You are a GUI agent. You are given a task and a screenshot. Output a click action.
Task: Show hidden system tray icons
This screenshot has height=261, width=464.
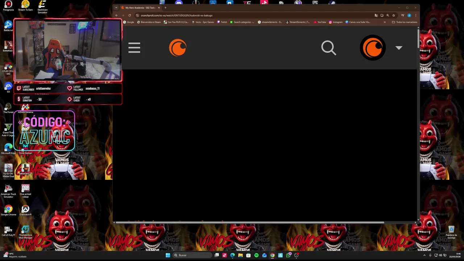point(424,255)
